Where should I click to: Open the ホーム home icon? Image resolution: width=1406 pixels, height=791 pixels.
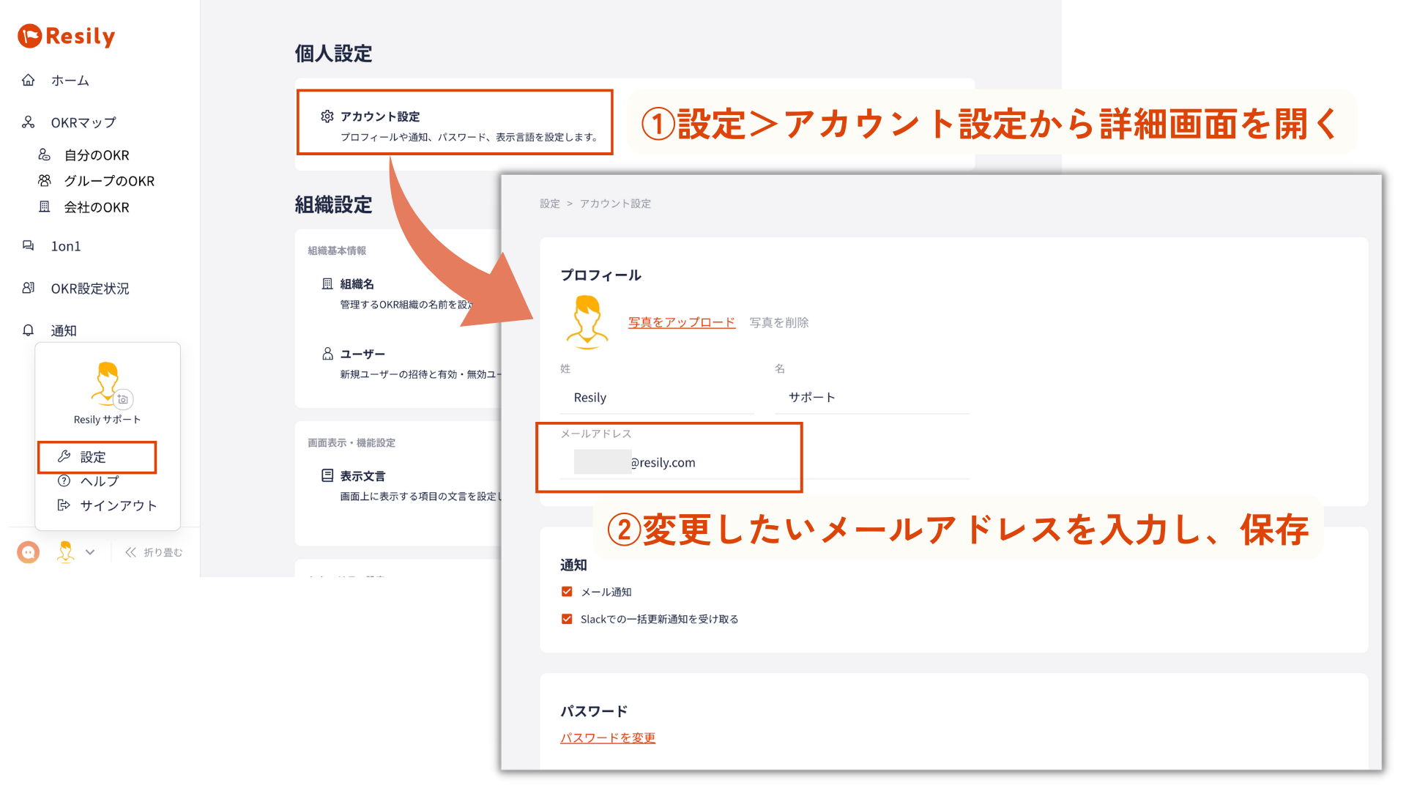point(28,81)
